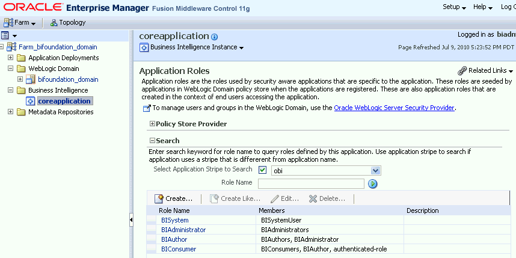Click the Application Deployments folder icon

(x=22, y=58)
